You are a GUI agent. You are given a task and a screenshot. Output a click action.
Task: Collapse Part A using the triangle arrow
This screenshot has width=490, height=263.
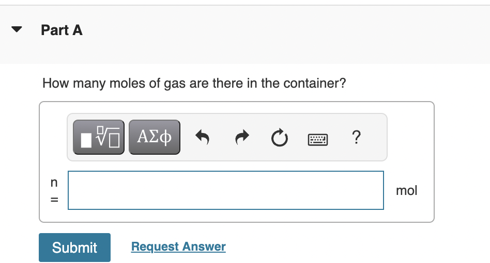click(x=17, y=29)
